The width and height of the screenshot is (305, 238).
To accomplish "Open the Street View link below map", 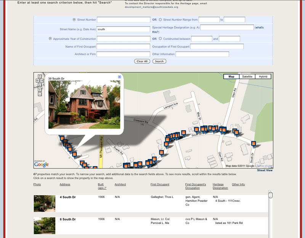I will tap(265, 170).
